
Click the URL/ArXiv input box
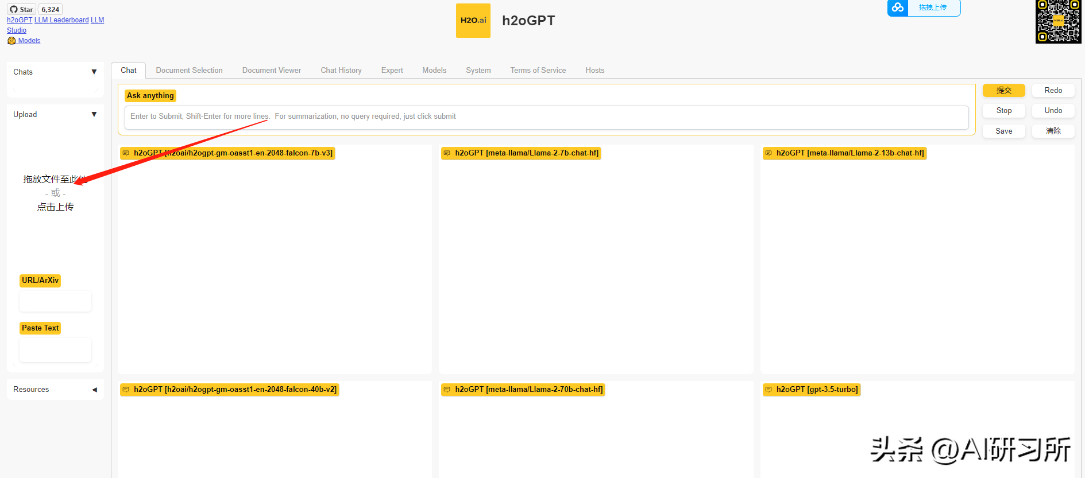tap(55, 301)
